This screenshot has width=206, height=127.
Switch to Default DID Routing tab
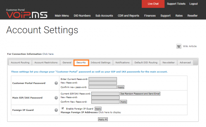(x=146, y=63)
